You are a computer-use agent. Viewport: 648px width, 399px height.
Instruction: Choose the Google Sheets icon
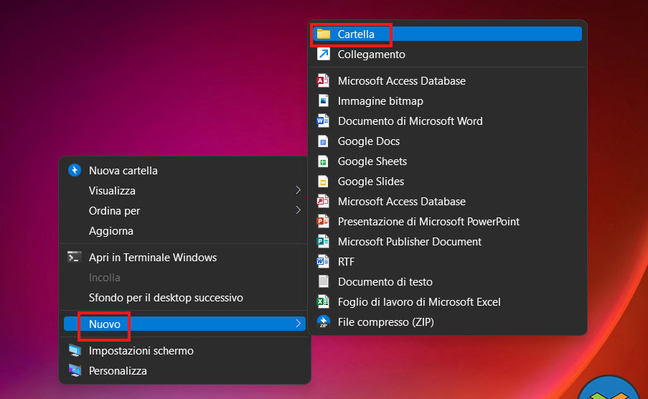click(324, 161)
